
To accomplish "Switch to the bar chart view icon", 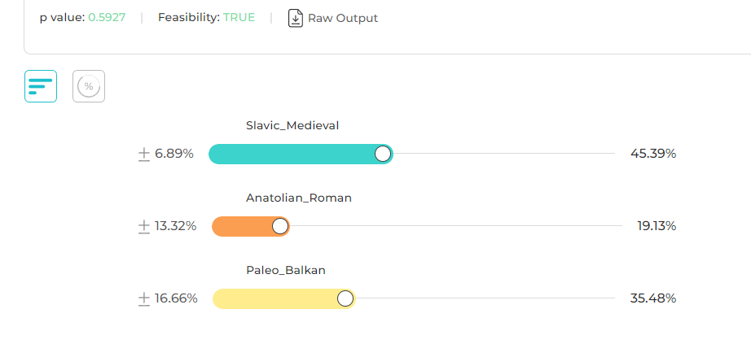I will click(41, 86).
